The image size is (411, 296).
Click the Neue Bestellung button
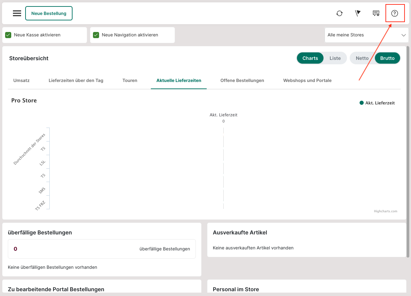(x=49, y=13)
